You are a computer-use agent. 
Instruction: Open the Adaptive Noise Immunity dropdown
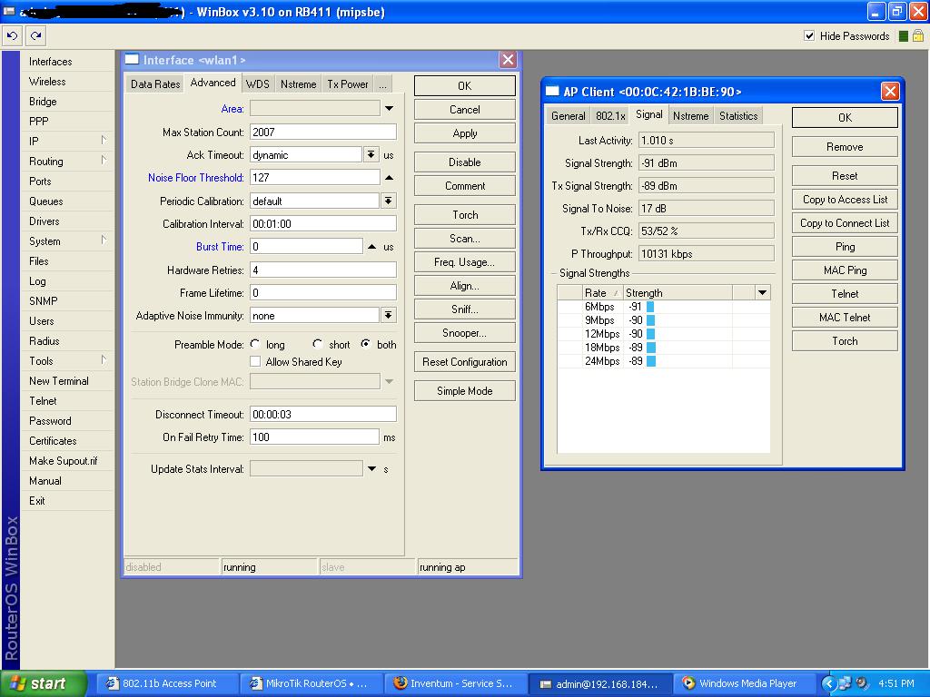pos(388,315)
